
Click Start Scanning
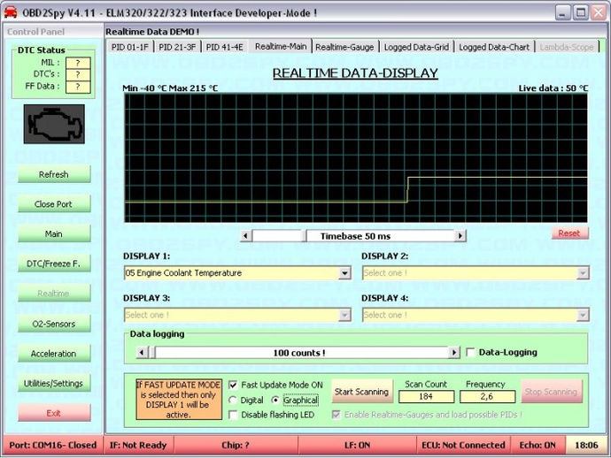(361, 392)
